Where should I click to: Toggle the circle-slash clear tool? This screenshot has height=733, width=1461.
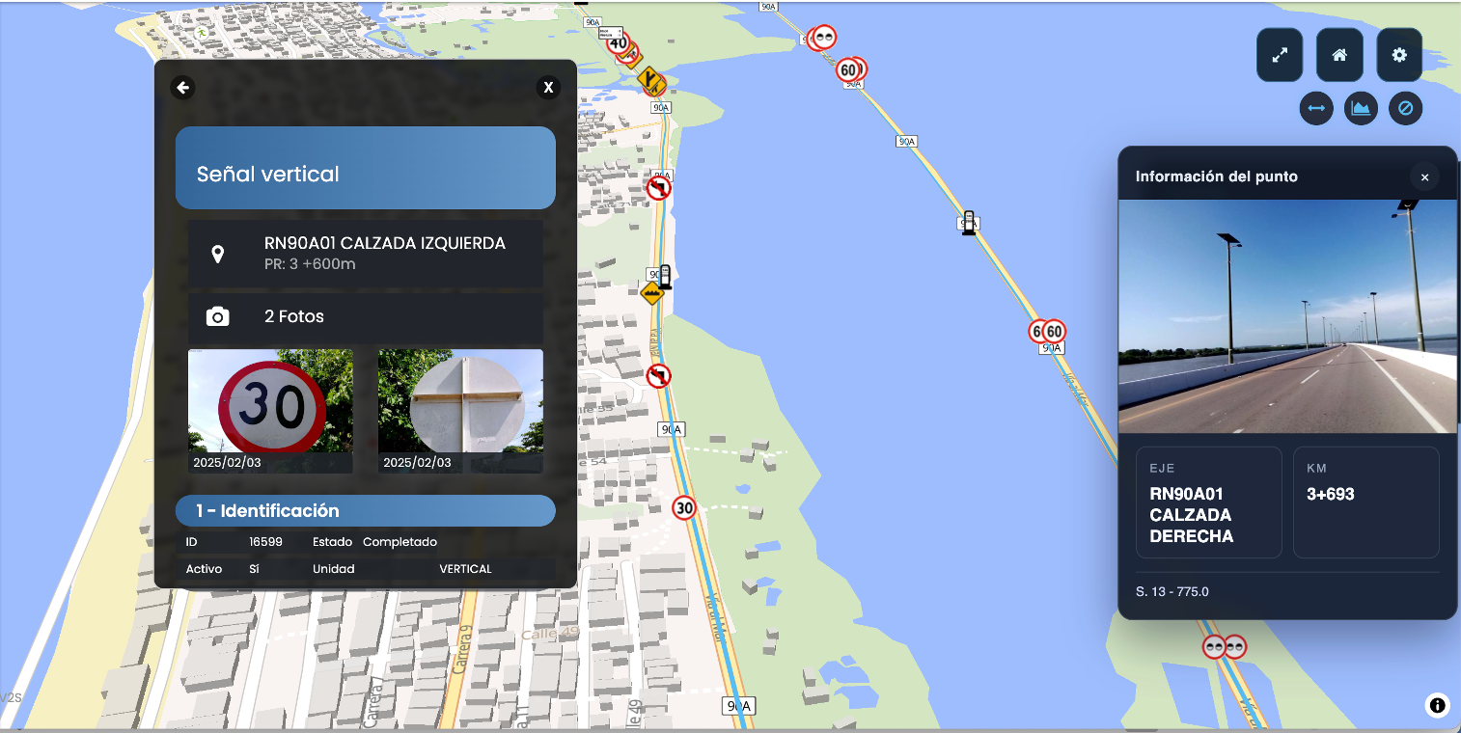coord(1406,108)
